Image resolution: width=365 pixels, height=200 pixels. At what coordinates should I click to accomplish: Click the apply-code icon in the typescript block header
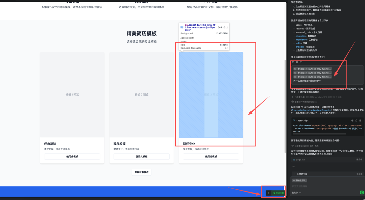pos(352,120)
